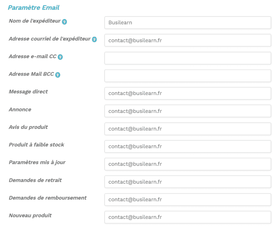
Task: Click the Paramètre Email section heading
Action: coord(34,8)
